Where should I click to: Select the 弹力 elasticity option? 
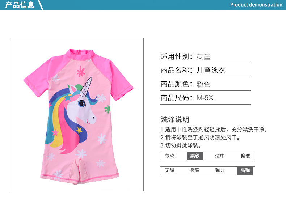pos(220,170)
